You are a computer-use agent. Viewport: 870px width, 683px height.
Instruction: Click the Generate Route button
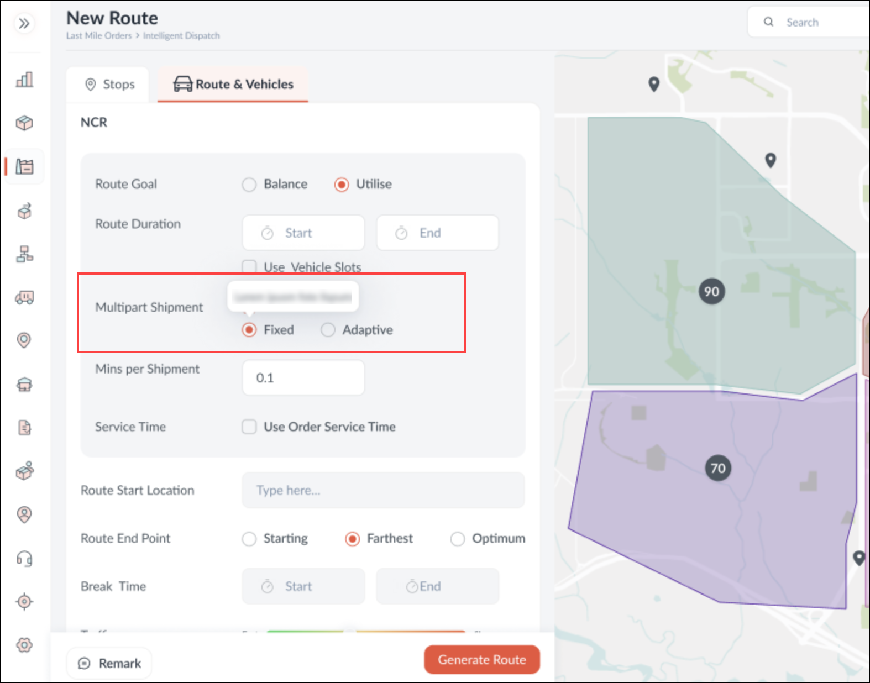click(x=482, y=660)
